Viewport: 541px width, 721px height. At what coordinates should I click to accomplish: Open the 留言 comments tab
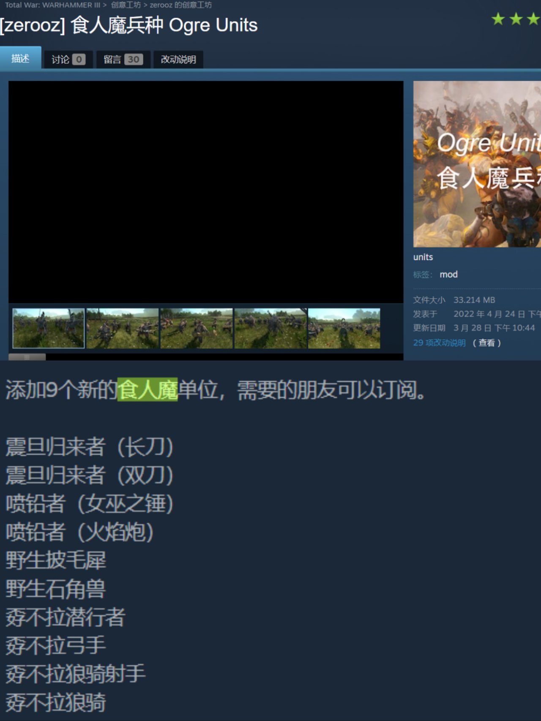[123, 60]
